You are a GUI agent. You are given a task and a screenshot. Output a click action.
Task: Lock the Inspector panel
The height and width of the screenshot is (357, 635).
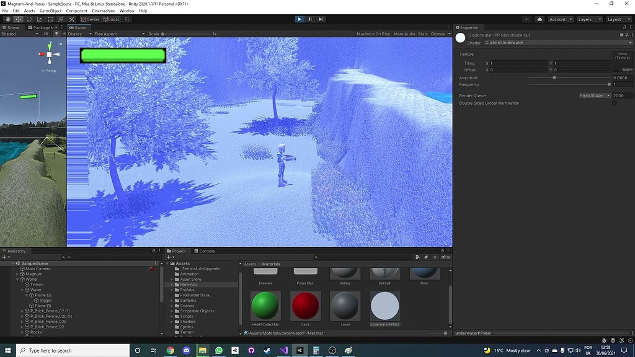[x=624, y=27]
